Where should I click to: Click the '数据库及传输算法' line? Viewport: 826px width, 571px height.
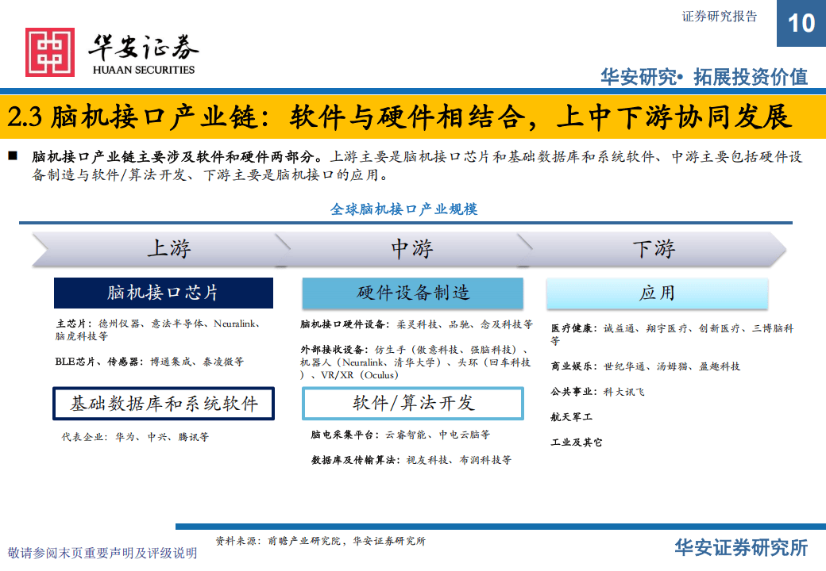coord(411,460)
